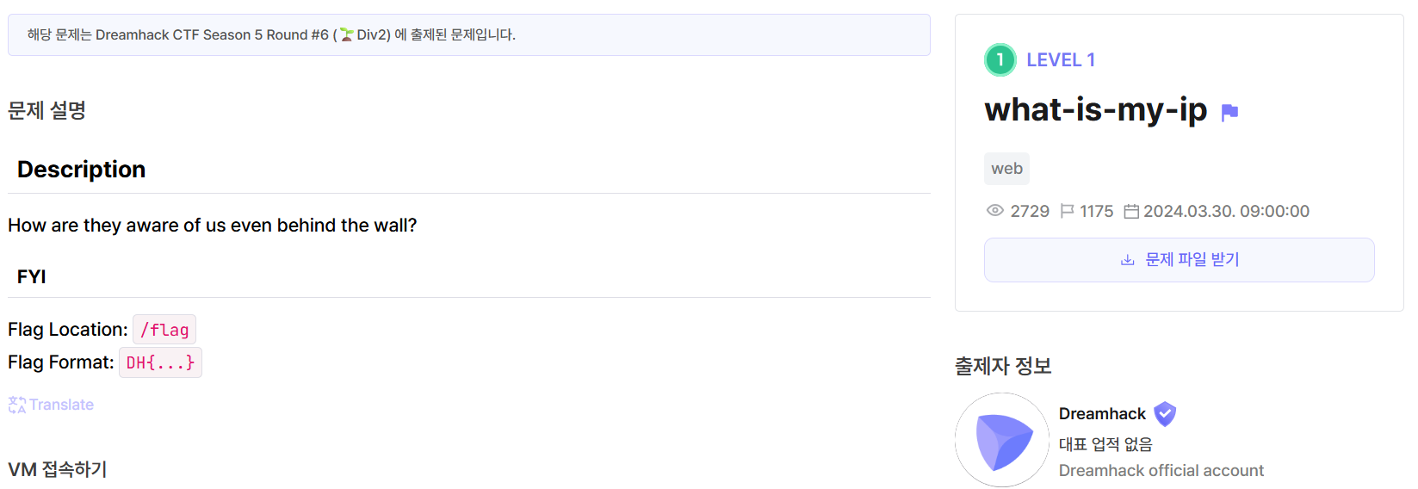
Task: Click the sprout Div2 icon in the banner
Action: click(x=346, y=35)
